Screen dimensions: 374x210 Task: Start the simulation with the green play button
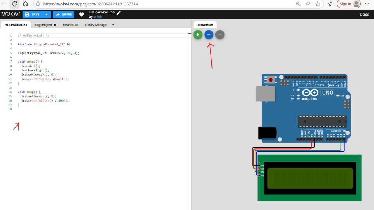[x=198, y=35]
